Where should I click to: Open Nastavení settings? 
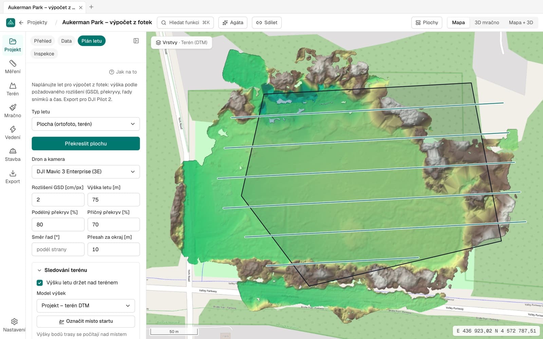click(14, 325)
